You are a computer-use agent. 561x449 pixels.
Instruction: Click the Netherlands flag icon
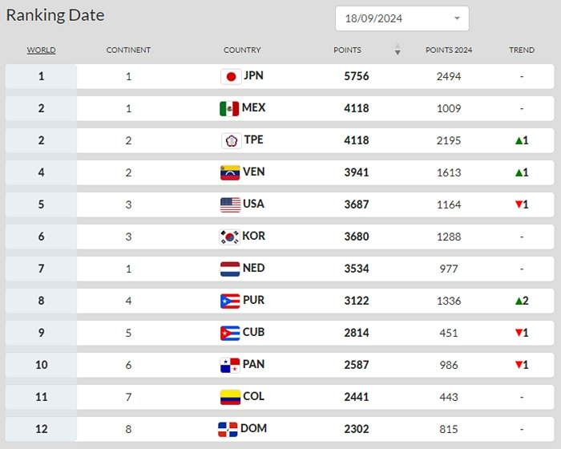coord(230,269)
